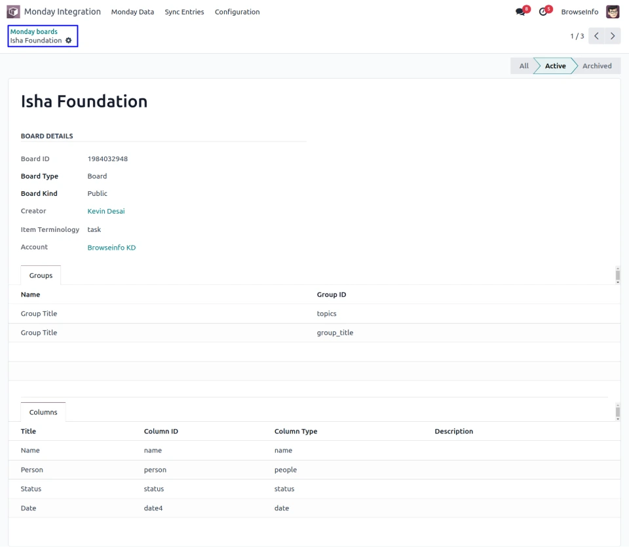
Task: Open the activities clock icon
Action: 543,12
